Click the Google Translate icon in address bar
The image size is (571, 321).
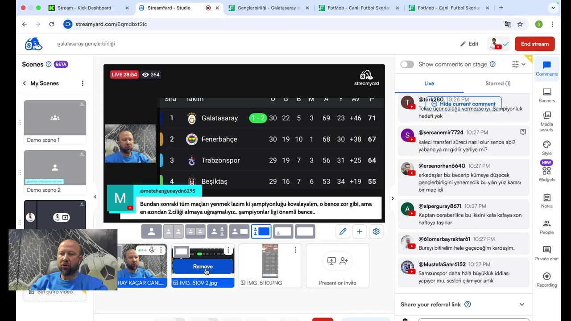[x=508, y=24]
